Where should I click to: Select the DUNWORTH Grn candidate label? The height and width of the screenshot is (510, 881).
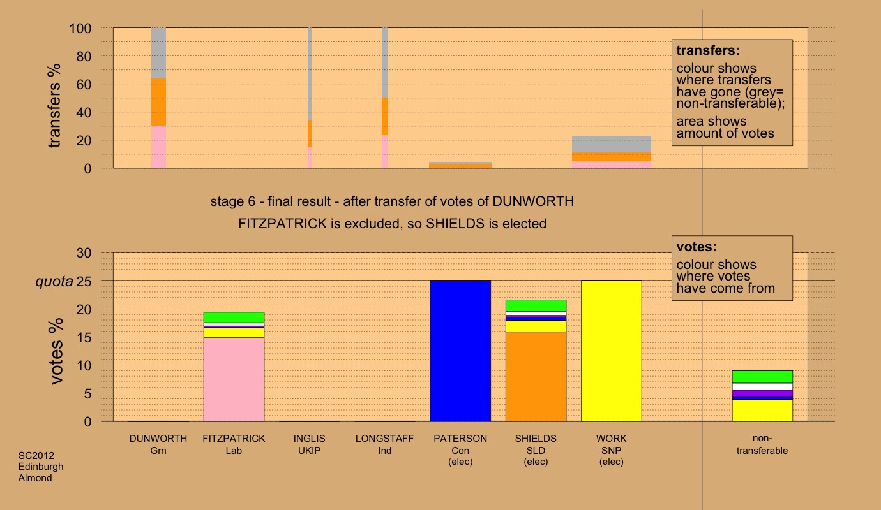point(158,444)
